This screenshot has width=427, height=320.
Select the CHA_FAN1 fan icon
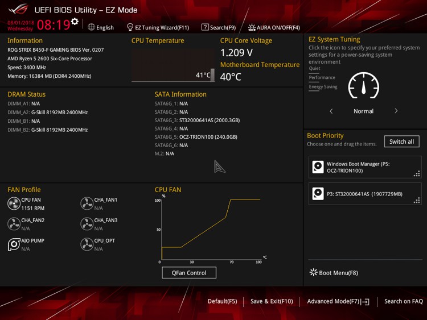tap(87, 203)
